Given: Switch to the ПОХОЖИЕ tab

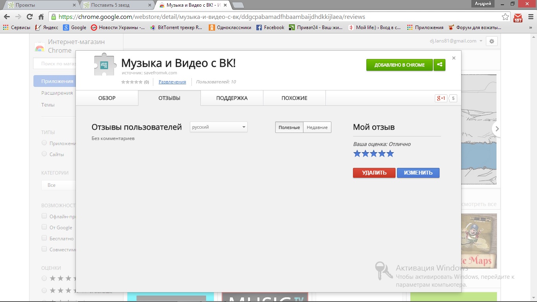Looking at the screenshot, I should (x=294, y=98).
